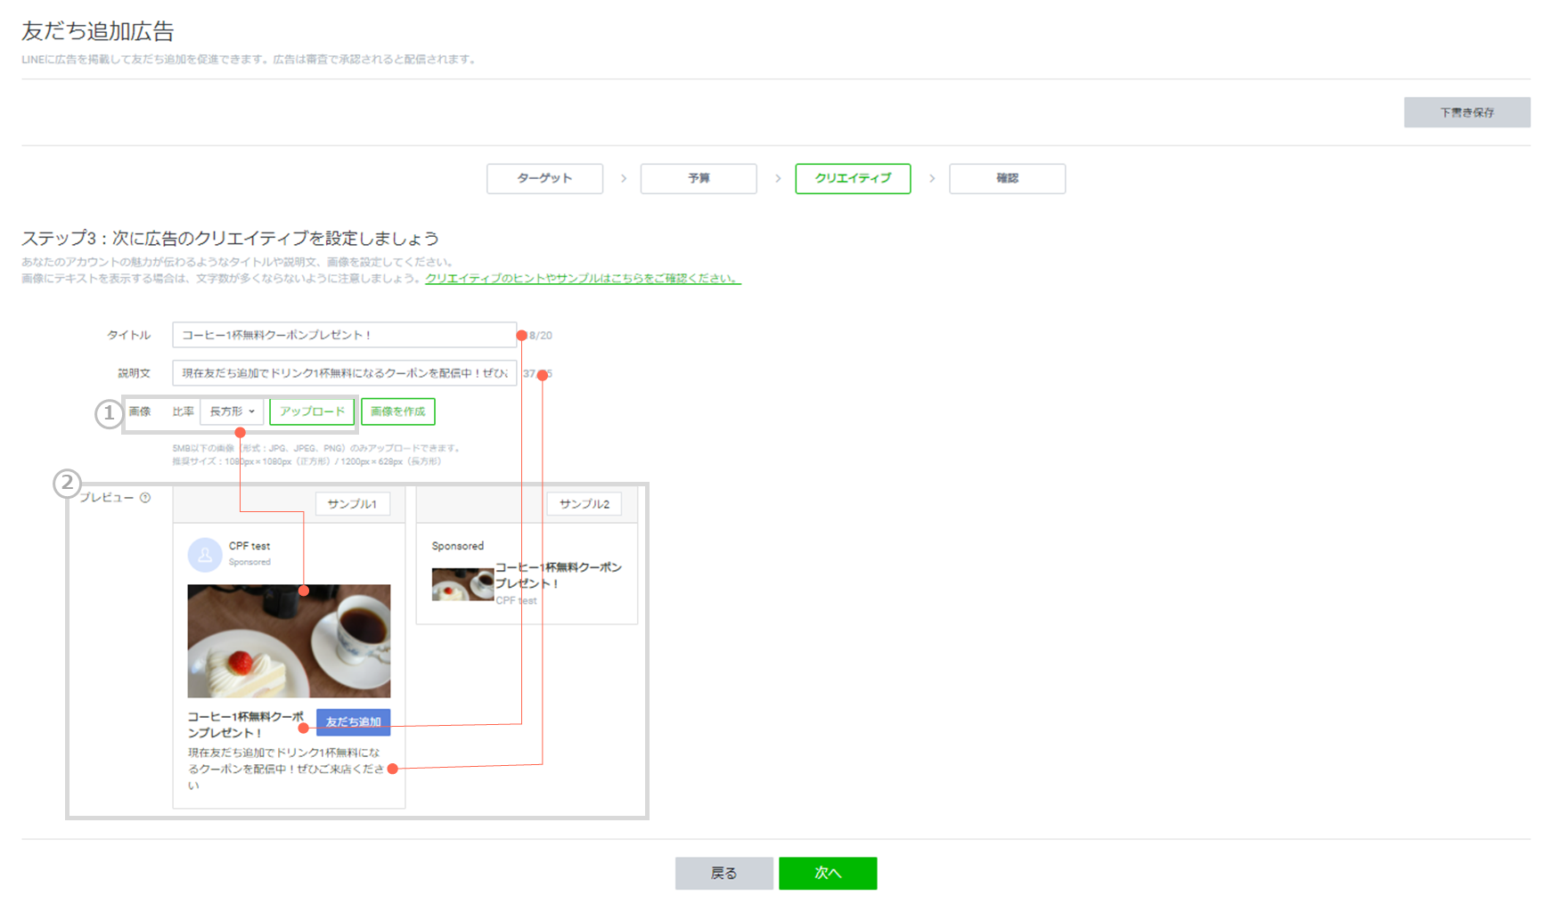
Task: Open the creative hints and samples link
Action: 583,278
